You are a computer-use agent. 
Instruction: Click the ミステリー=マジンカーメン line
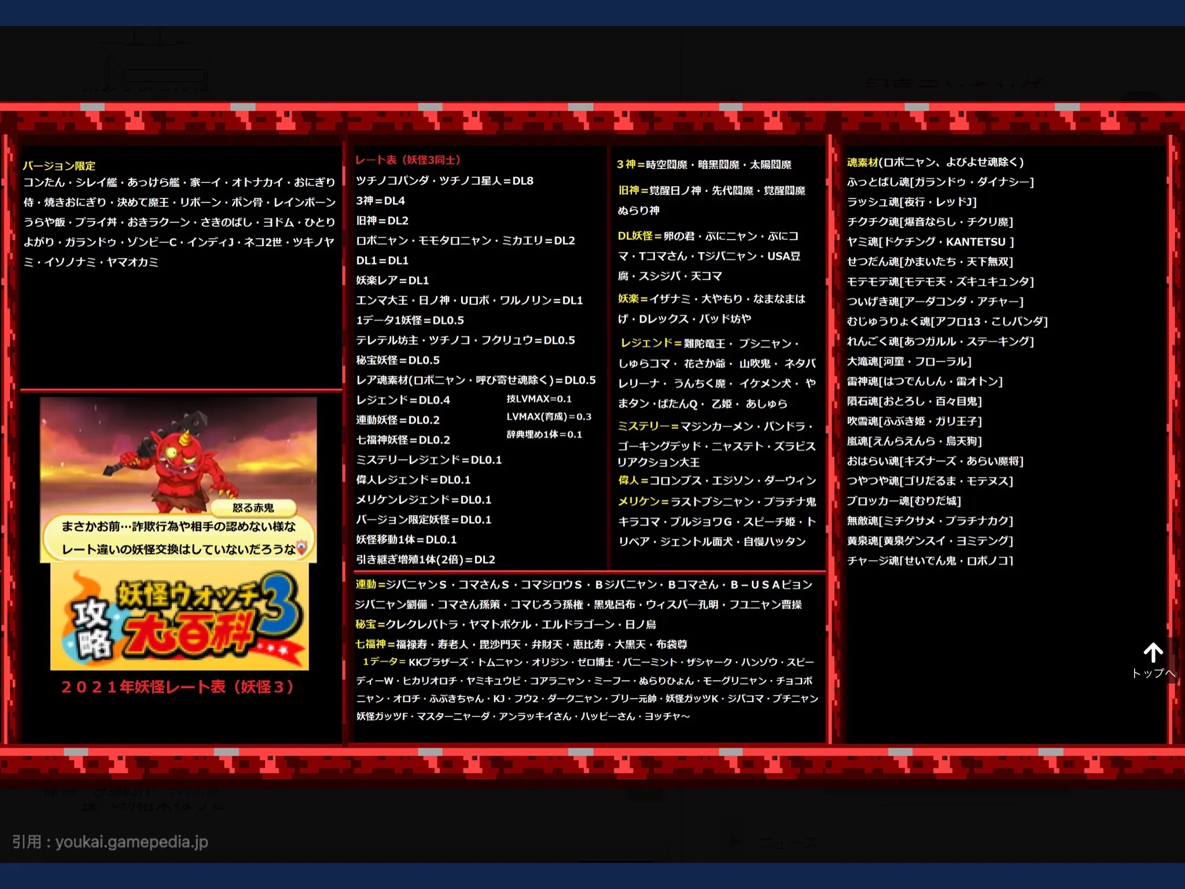click(715, 427)
